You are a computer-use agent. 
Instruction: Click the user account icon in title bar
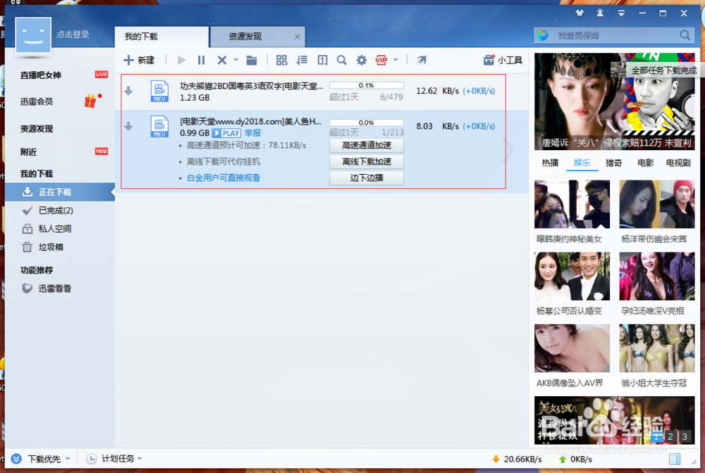click(600, 13)
